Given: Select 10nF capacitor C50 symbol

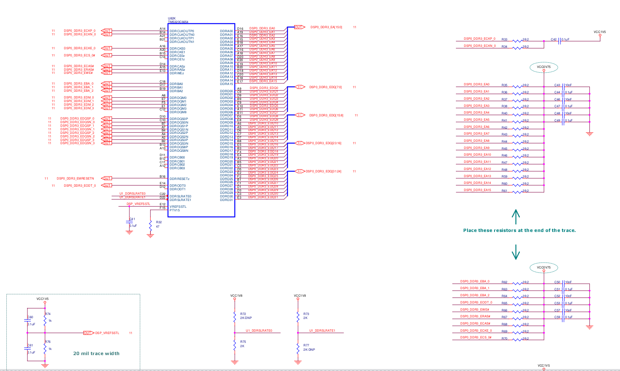Looking at the screenshot, I should [x=564, y=283].
